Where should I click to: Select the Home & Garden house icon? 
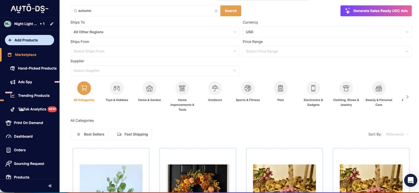(x=149, y=88)
